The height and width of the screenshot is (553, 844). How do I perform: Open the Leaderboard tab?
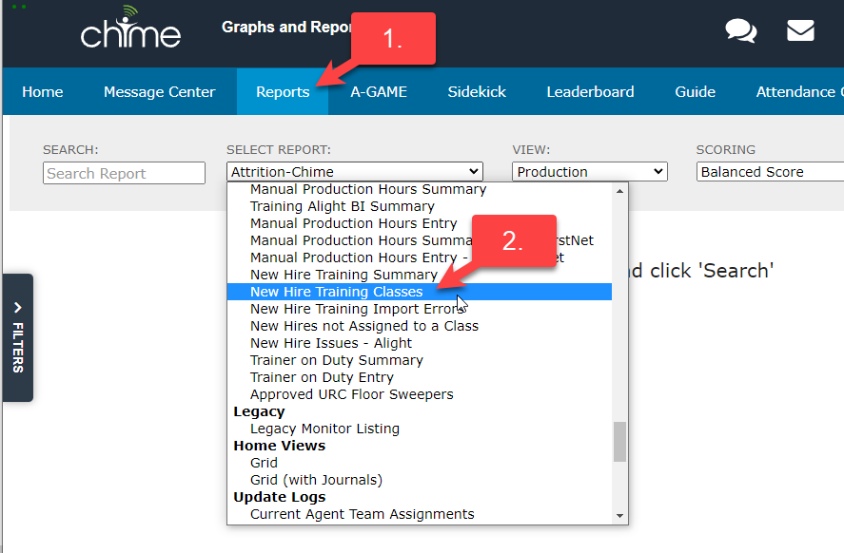590,92
